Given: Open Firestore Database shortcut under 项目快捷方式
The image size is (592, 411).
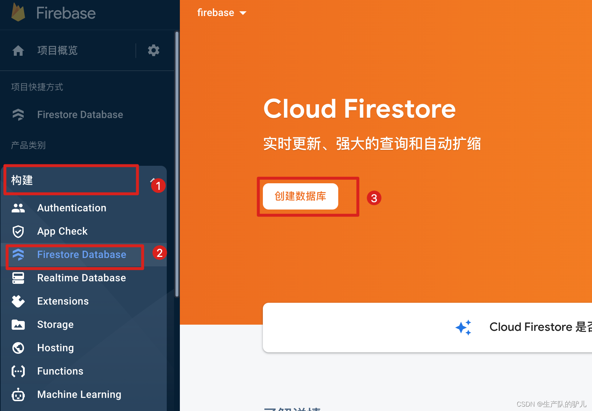Looking at the screenshot, I should pos(80,115).
